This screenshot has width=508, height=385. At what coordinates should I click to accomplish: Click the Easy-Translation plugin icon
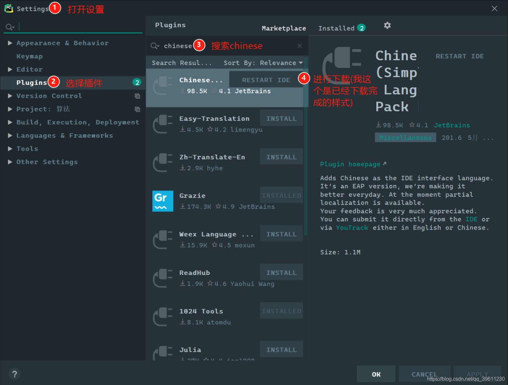(163, 124)
